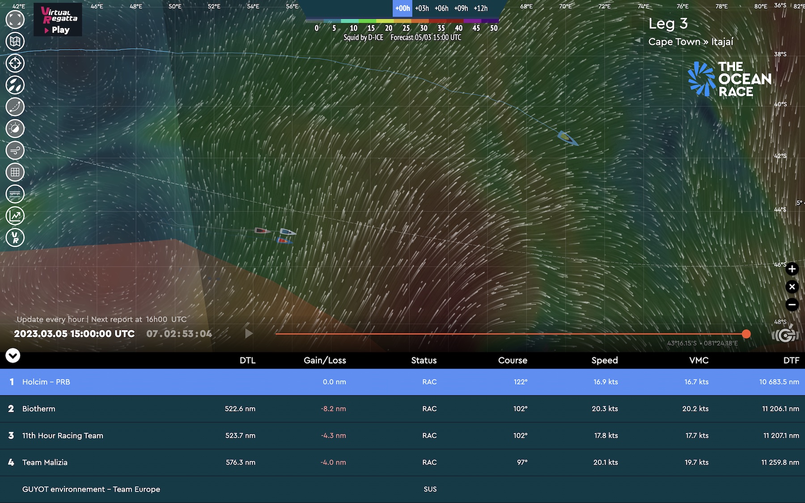
Task: Click the round VR logo icon
Action: coord(15,237)
